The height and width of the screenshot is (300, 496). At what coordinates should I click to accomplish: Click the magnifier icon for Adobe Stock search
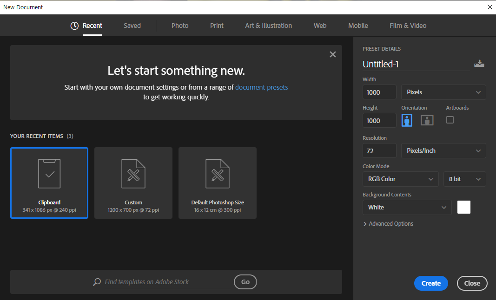(97, 282)
